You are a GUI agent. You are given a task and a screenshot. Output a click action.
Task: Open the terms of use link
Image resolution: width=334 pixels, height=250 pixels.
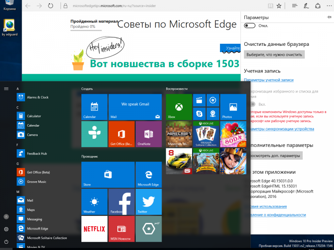click(268, 206)
